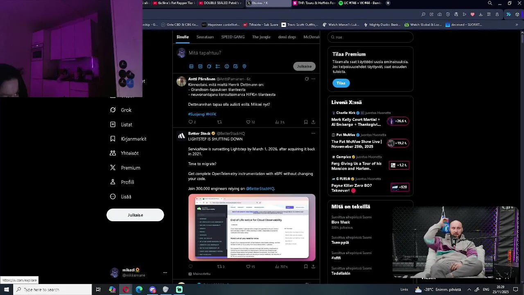524x295 pixels.
Task: Open a new browser tab with plus
Action: (x=388, y=3)
